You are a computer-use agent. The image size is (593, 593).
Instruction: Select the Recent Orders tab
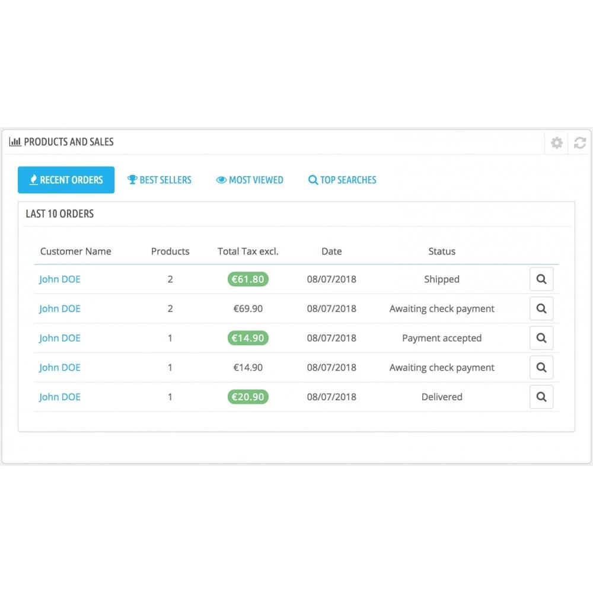point(66,180)
